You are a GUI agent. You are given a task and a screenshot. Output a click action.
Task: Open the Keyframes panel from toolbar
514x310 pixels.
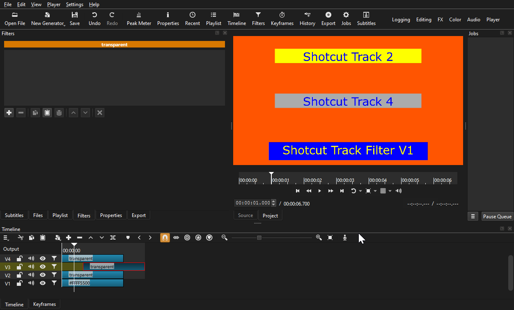[x=282, y=19]
